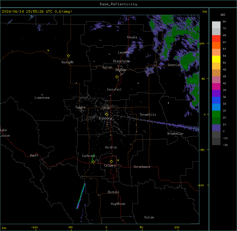The image size is (237, 231).
Task: Click the Sundre town label
Action: pyautogui.click(x=80, y=107)
